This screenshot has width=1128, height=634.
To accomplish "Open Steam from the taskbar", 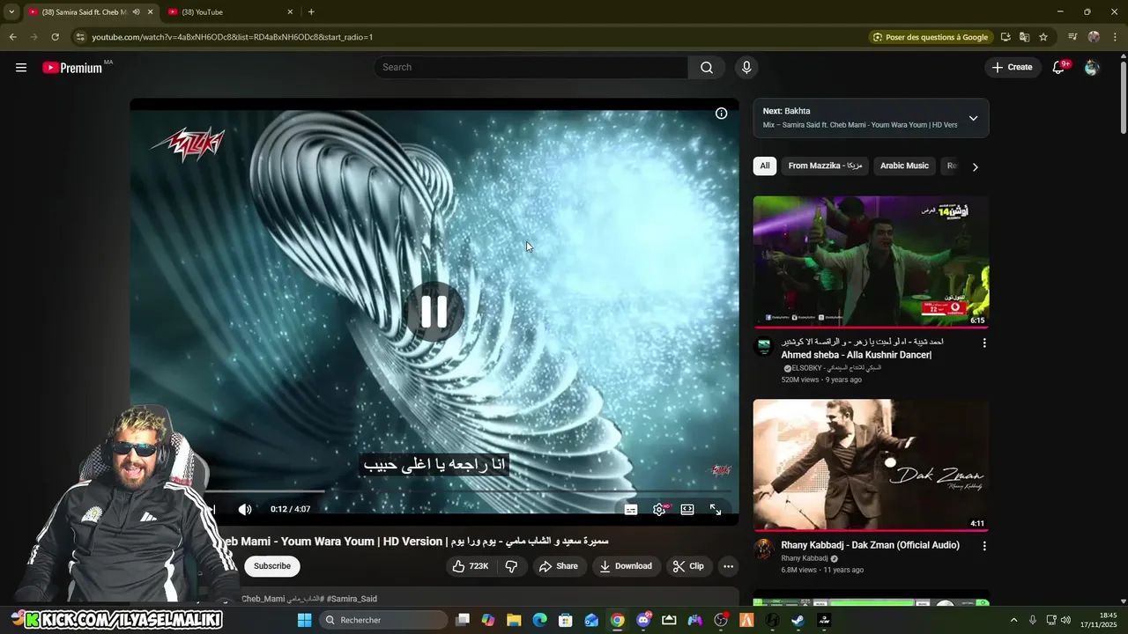I will pyautogui.click(x=798, y=620).
